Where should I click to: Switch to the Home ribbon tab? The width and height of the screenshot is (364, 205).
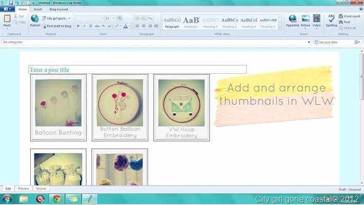pos(23,9)
